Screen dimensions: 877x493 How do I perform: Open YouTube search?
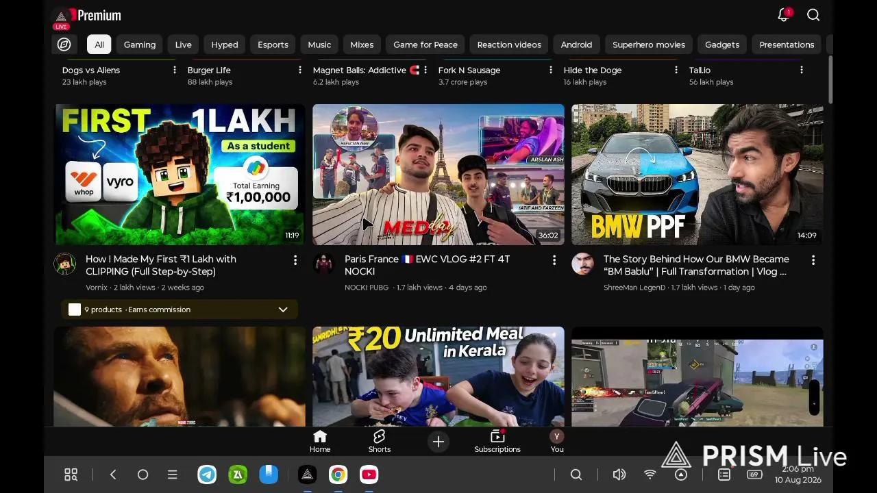click(813, 15)
